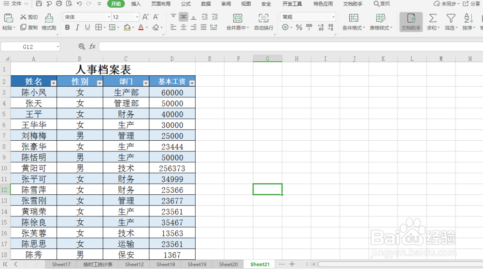483x269 pixels.
Task: Copy selection with 复制
Action: coord(28,27)
